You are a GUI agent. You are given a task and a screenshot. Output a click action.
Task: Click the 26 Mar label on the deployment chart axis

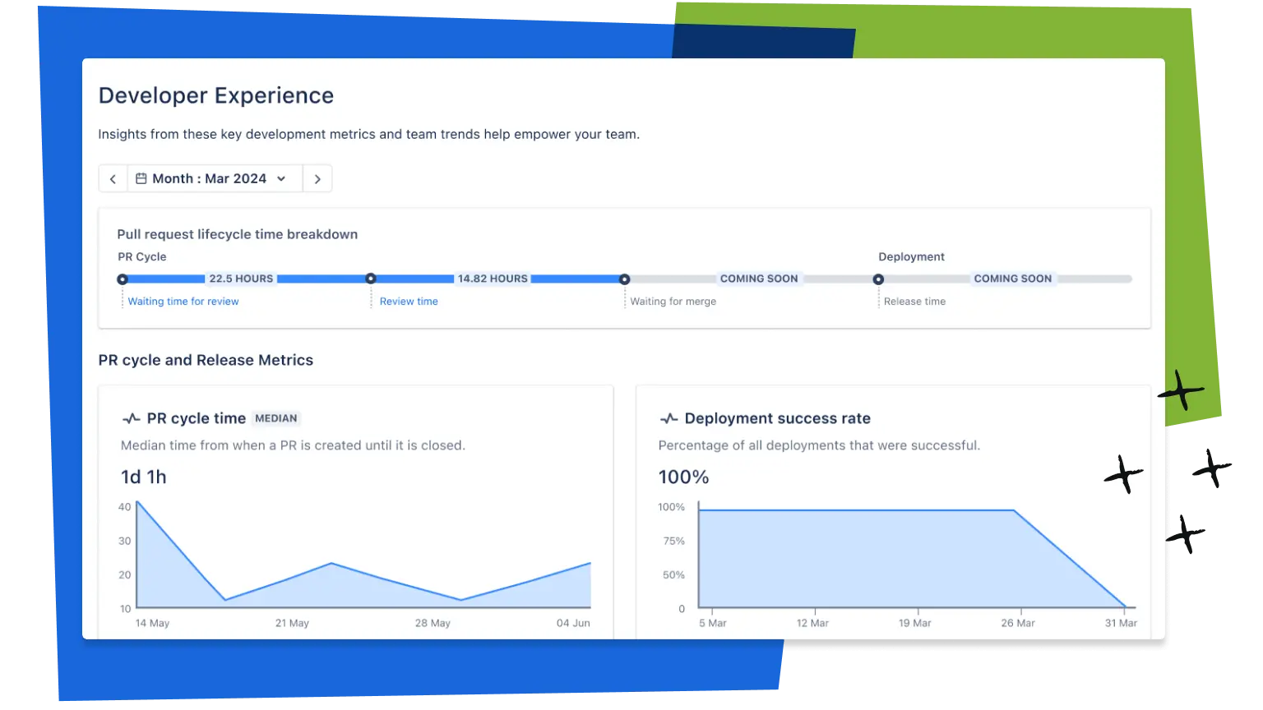[1018, 623]
